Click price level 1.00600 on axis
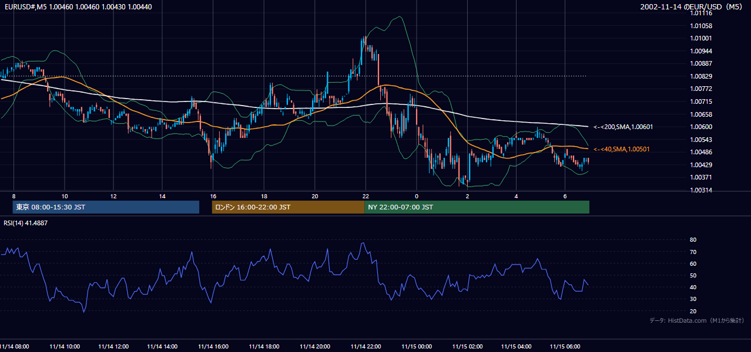Image resolution: width=751 pixels, height=352 pixels. (x=702, y=127)
